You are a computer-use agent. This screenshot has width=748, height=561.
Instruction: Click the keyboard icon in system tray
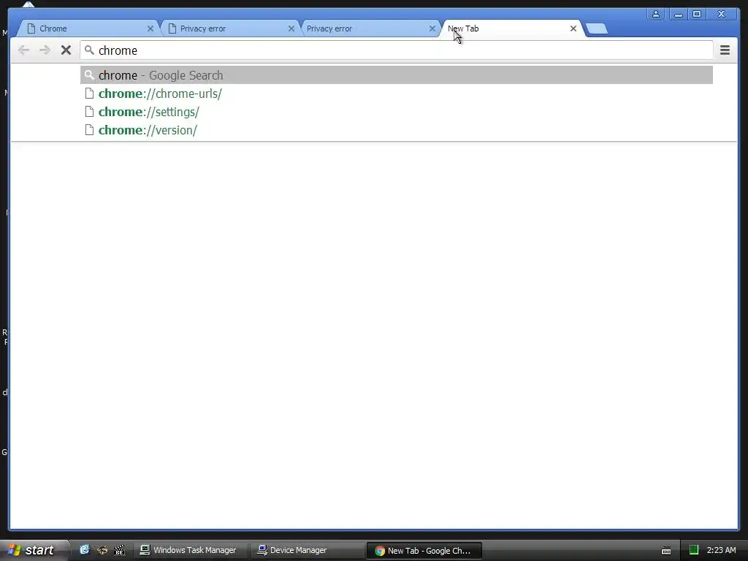[666, 551]
